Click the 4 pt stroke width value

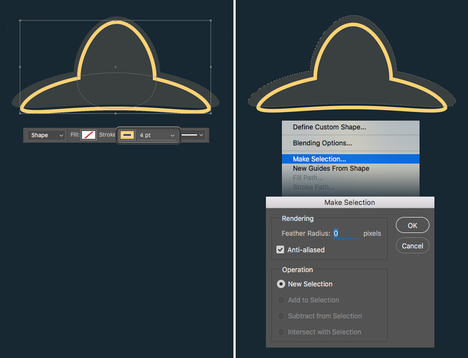point(144,134)
